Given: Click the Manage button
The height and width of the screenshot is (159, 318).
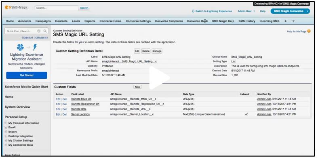Looking at the screenshot, I should point(157,51).
